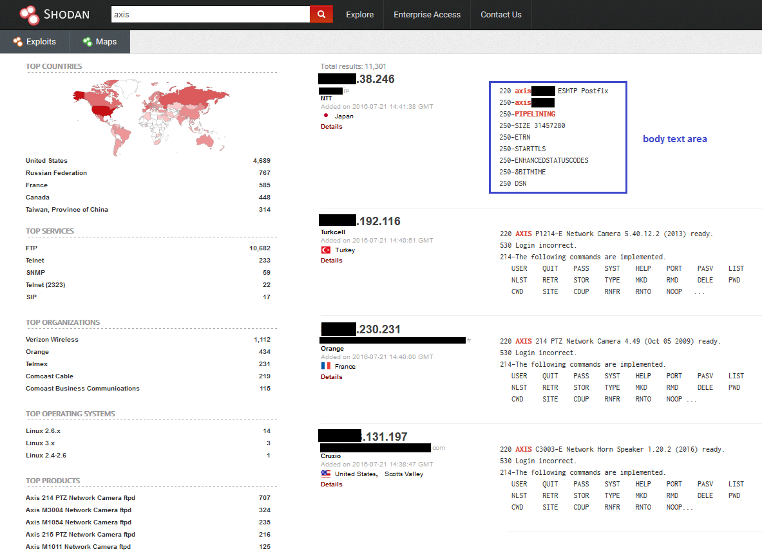Click the NTT organization name

[326, 98]
